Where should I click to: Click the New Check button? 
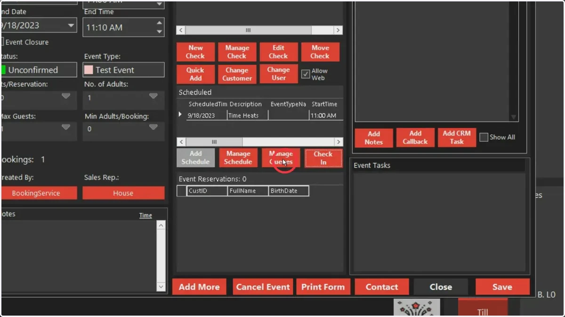coord(195,52)
